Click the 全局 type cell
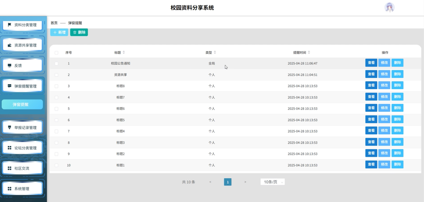This screenshot has height=202, width=424. click(x=212, y=63)
